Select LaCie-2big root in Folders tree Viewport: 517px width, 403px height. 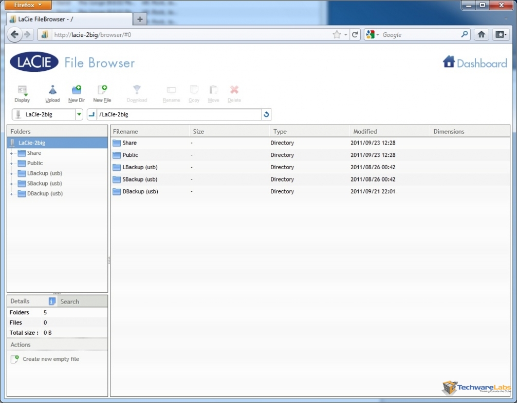pyautogui.click(x=58, y=143)
